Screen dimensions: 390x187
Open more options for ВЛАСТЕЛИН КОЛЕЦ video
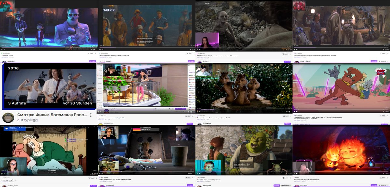(x=290, y=54)
